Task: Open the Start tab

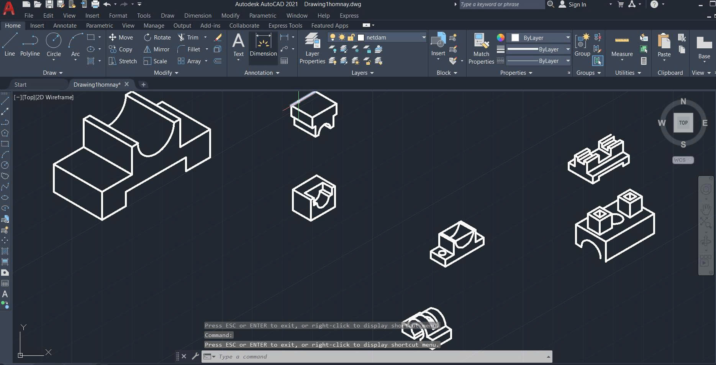Action: tap(20, 85)
